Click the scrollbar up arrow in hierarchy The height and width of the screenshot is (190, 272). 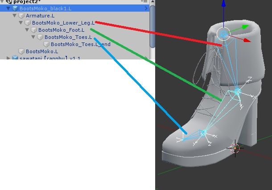(x=152, y=2)
